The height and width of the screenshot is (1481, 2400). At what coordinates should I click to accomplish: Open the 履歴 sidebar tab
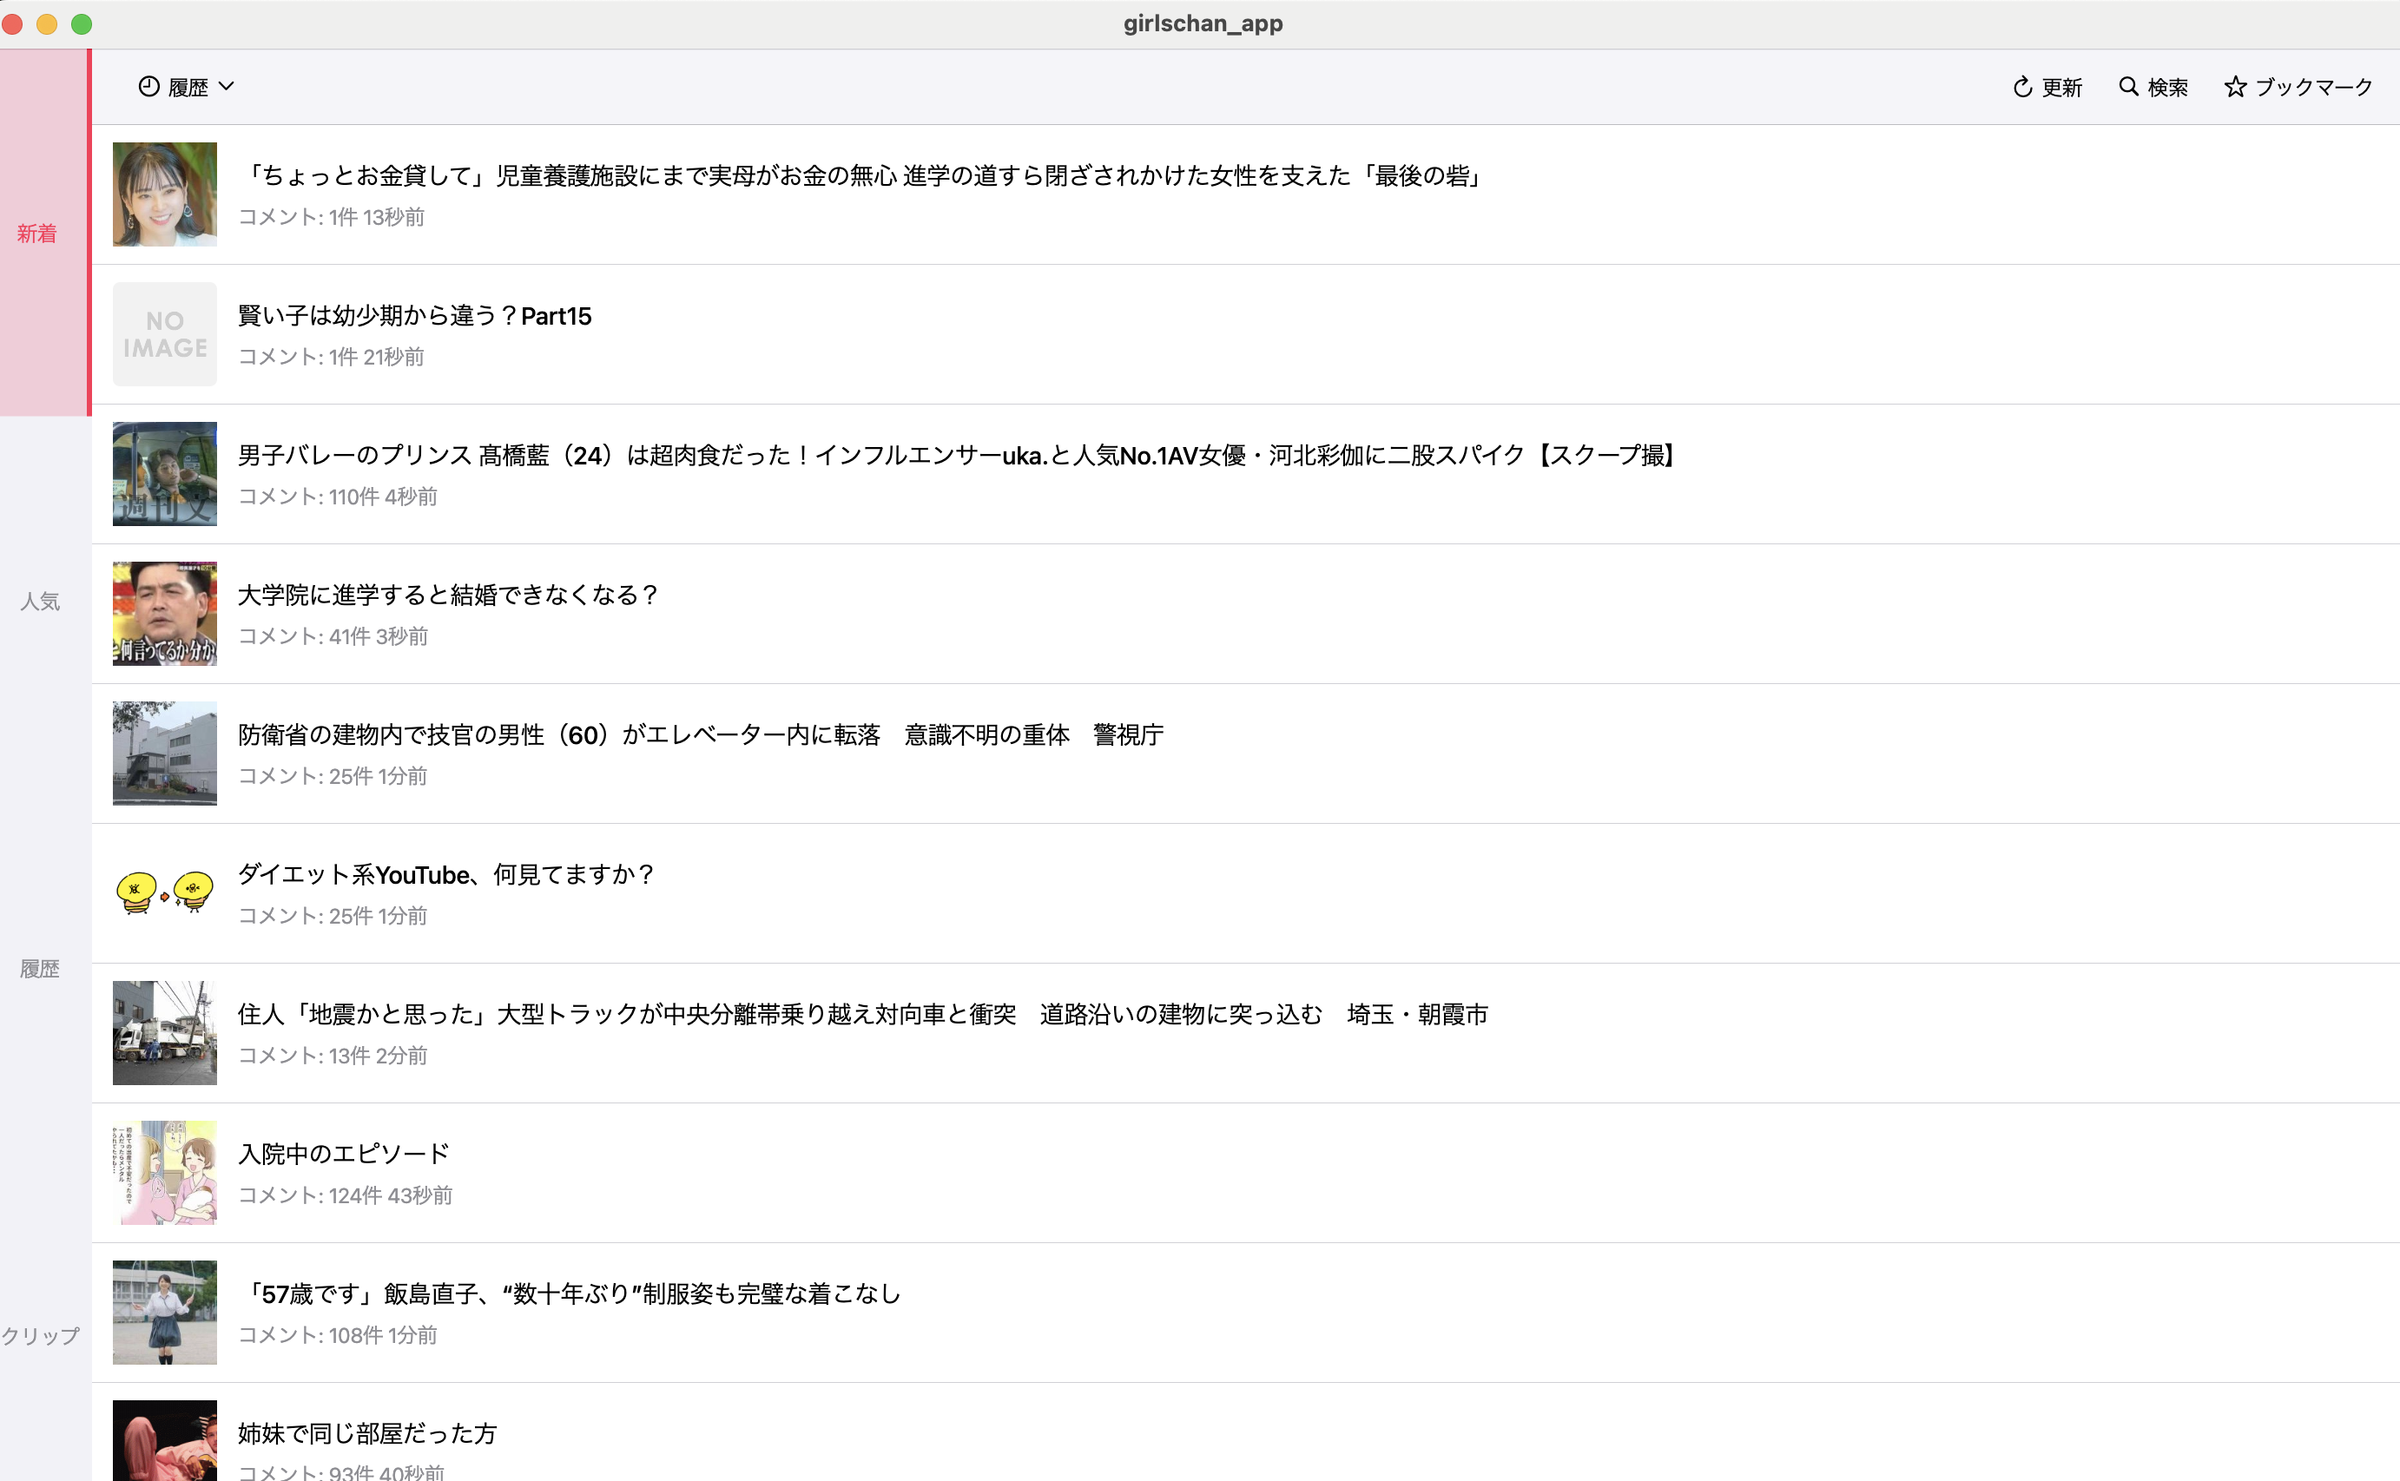point(40,968)
